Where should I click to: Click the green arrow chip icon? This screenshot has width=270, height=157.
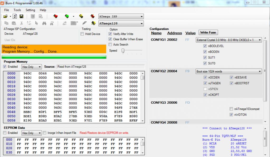tap(67, 17)
